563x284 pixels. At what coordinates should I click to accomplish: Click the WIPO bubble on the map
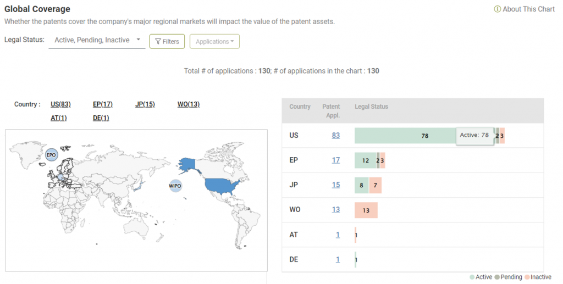[175, 186]
